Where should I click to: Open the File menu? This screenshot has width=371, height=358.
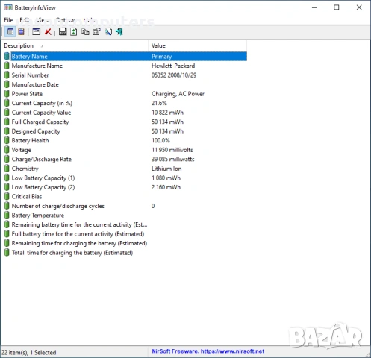click(x=8, y=20)
